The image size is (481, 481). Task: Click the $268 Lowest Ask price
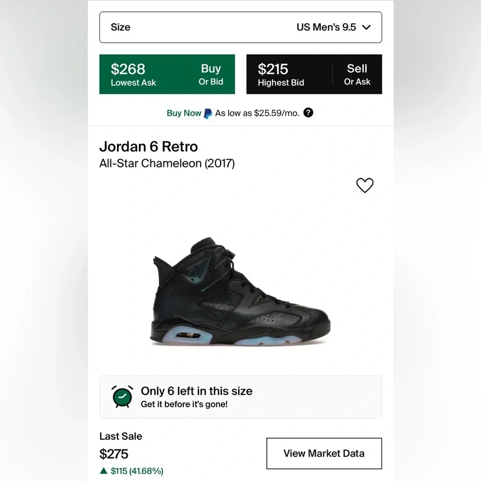tap(128, 69)
